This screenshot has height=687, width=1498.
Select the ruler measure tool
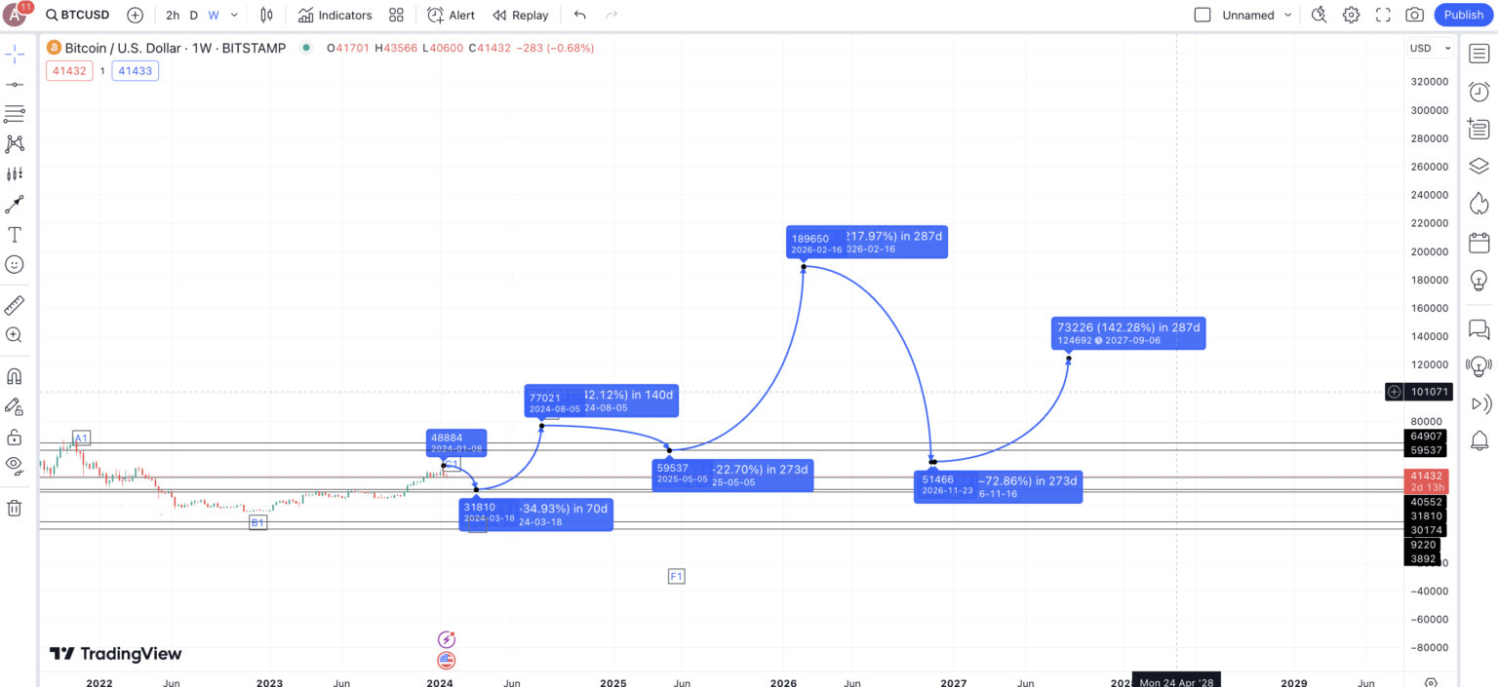pos(15,305)
